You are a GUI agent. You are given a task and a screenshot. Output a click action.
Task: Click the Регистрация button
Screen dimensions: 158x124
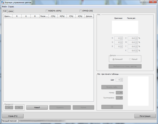(145, 116)
